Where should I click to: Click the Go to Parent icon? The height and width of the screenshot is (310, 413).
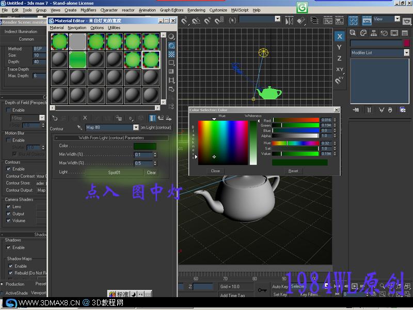pos(161,118)
